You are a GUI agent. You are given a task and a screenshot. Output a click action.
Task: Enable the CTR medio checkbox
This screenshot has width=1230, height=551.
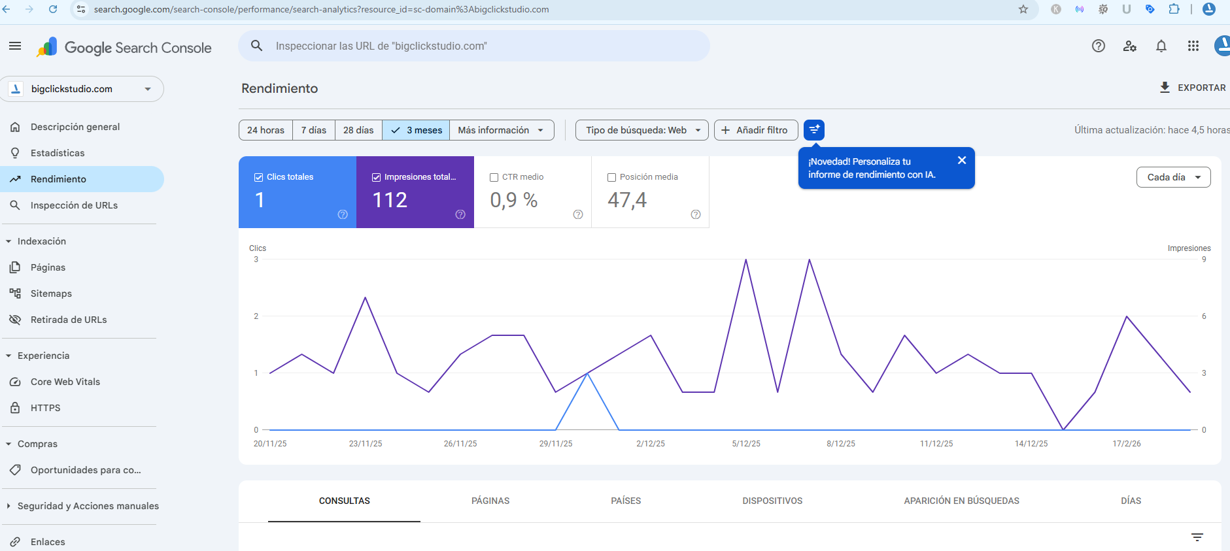click(x=494, y=177)
